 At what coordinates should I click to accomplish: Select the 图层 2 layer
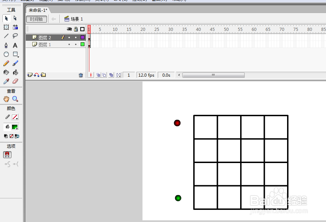tap(45, 37)
